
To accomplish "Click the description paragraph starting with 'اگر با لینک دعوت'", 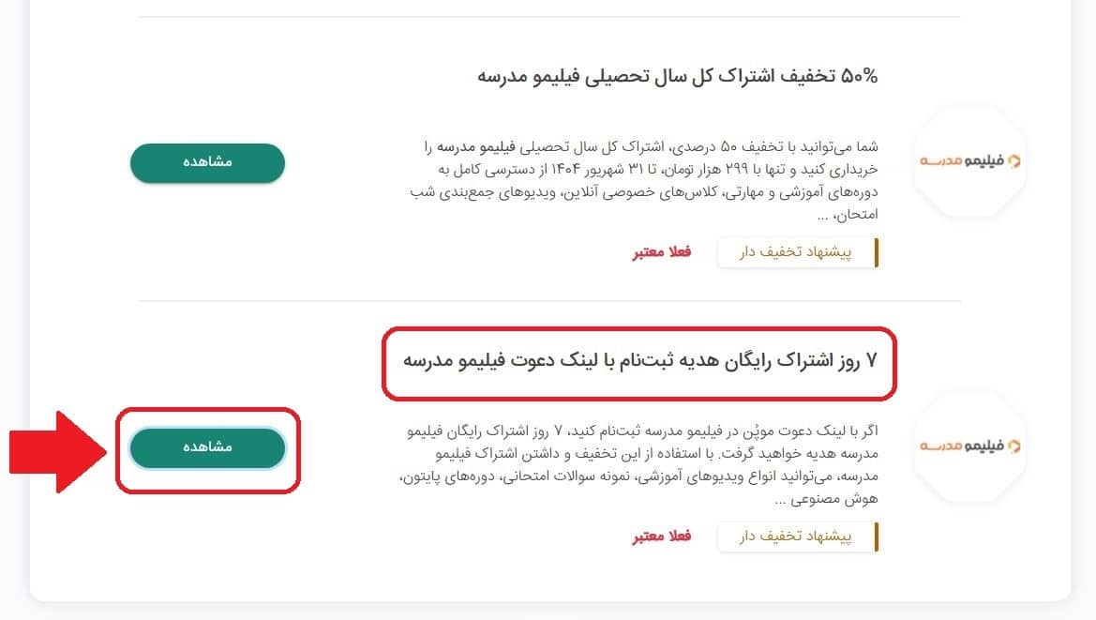I will [642, 465].
